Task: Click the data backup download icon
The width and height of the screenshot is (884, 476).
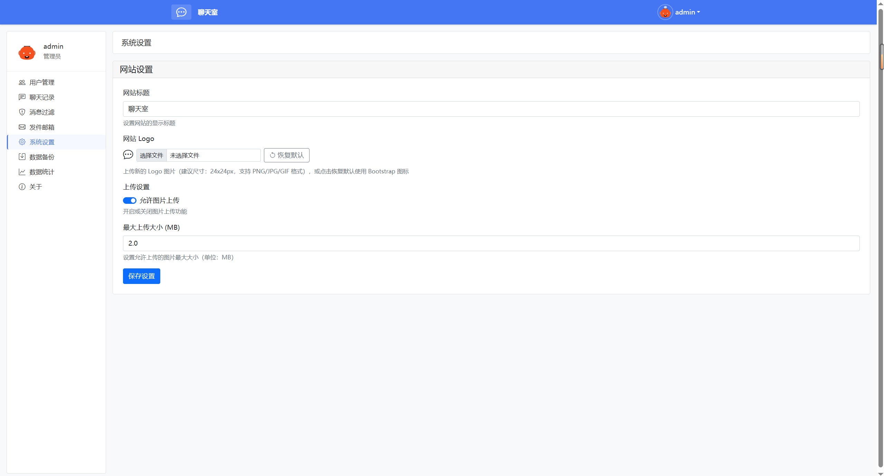Action: point(22,157)
